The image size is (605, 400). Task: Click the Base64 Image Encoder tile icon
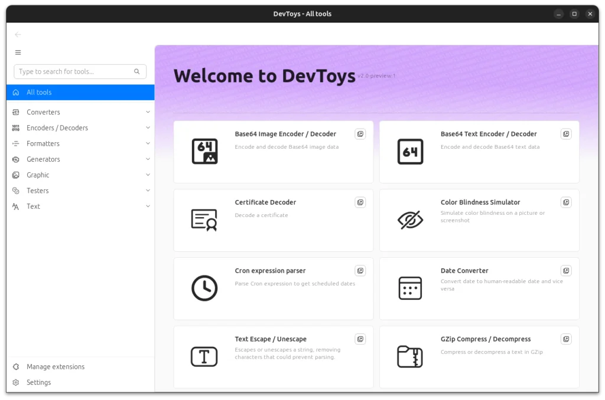(204, 152)
